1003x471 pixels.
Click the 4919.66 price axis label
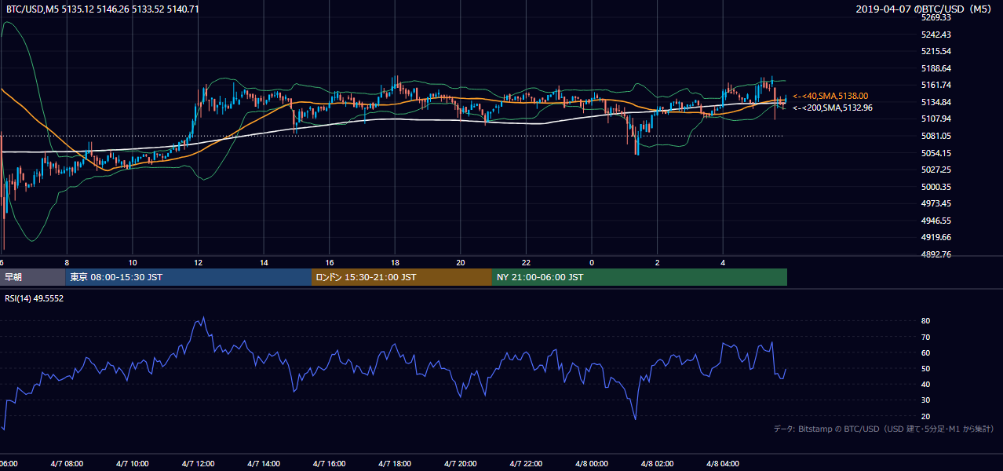(x=937, y=237)
